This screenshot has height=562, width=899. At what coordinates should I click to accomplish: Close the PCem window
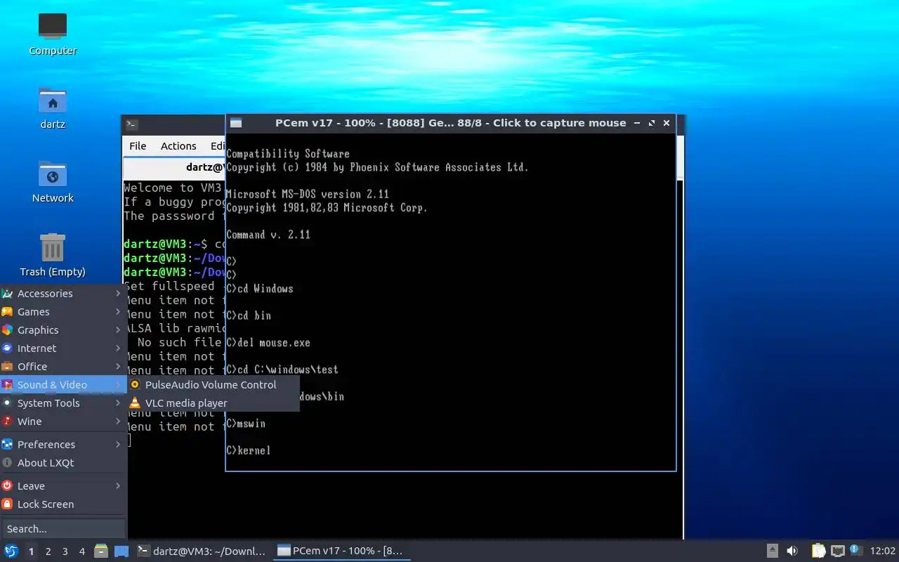pos(667,123)
